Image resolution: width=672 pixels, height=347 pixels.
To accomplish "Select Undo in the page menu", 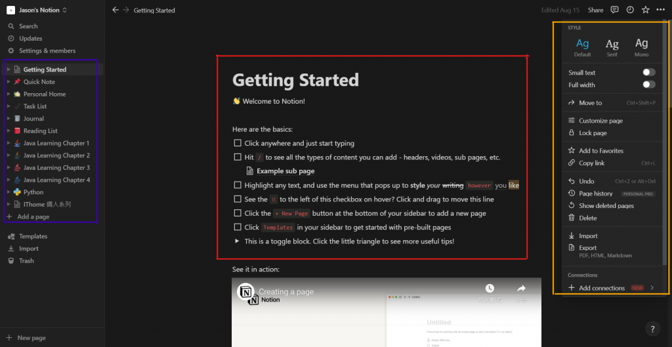I will click(x=612, y=181).
